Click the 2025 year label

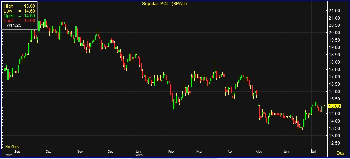coord(139,155)
